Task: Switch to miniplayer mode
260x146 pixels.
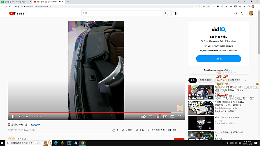Action: point(165,117)
